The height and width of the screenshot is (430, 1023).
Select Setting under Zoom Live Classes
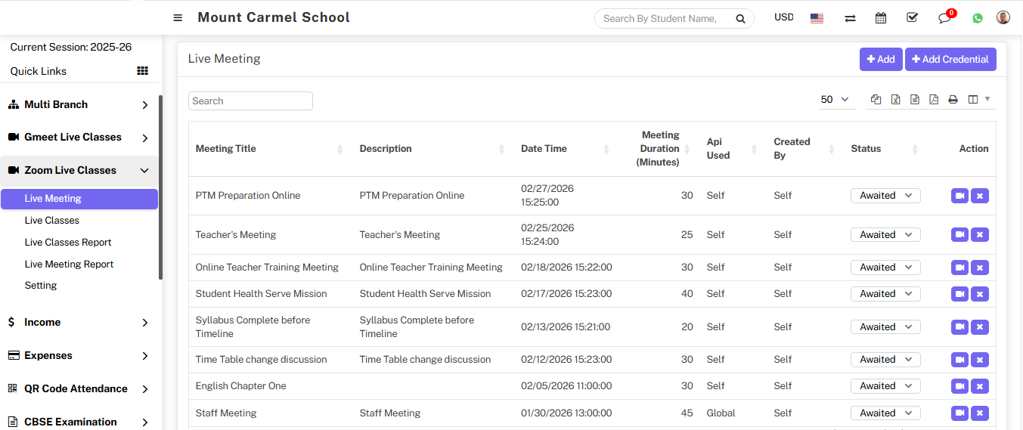point(41,286)
